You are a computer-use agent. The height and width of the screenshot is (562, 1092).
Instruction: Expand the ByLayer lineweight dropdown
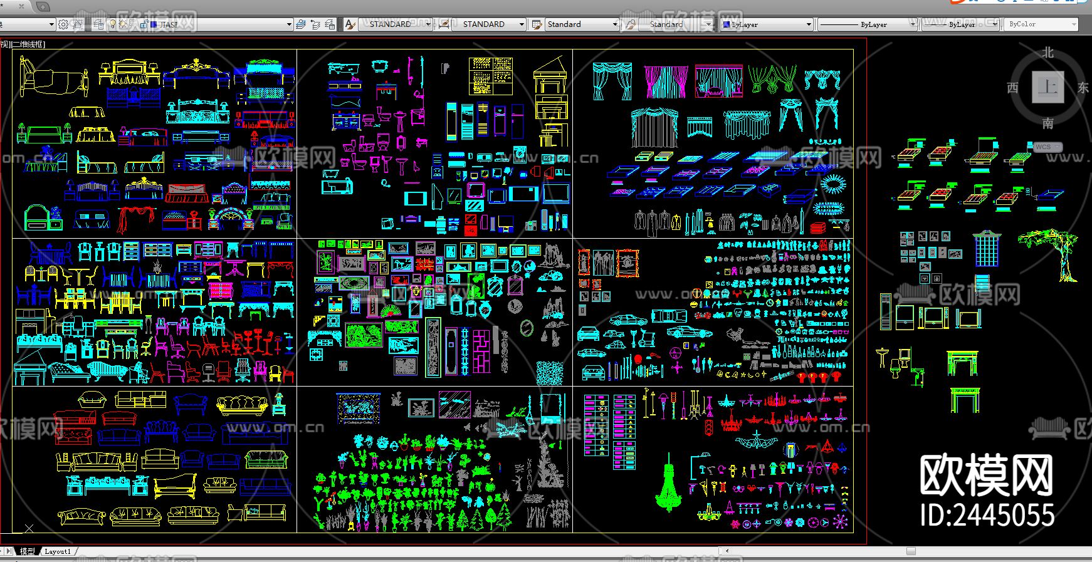[x=995, y=24]
